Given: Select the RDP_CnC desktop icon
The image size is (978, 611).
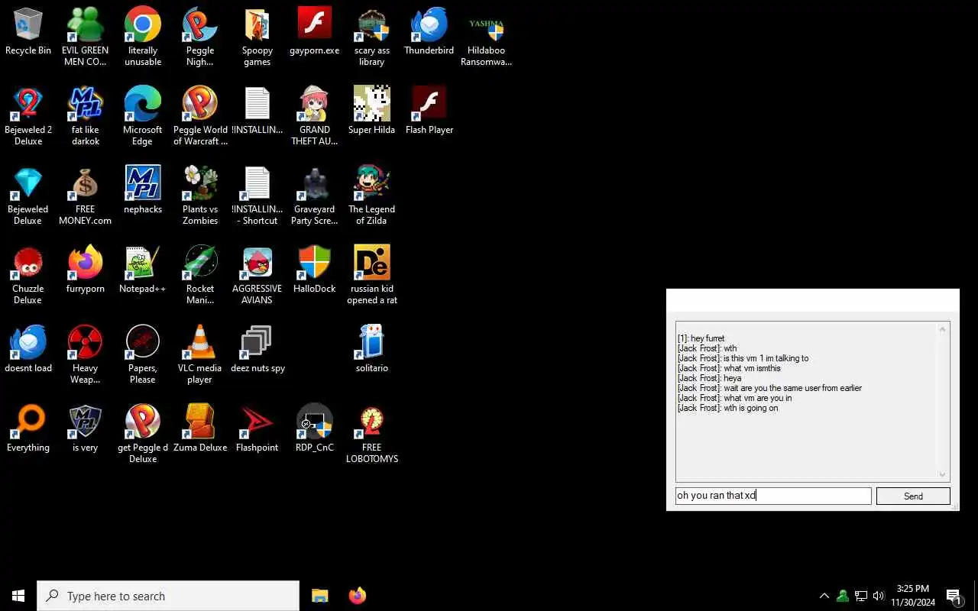Looking at the screenshot, I should (315, 422).
